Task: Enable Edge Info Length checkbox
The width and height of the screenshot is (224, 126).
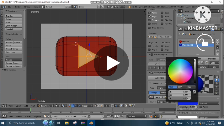Action: [x=149, y=46]
